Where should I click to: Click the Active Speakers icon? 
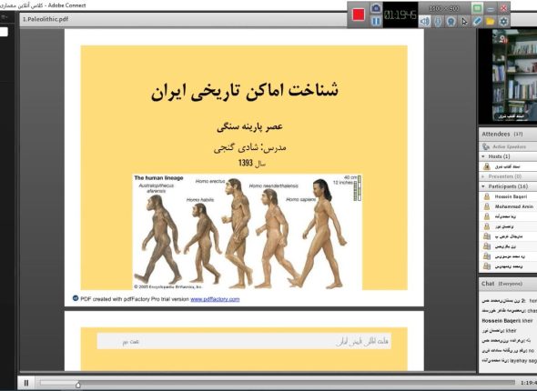click(x=486, y=146)
